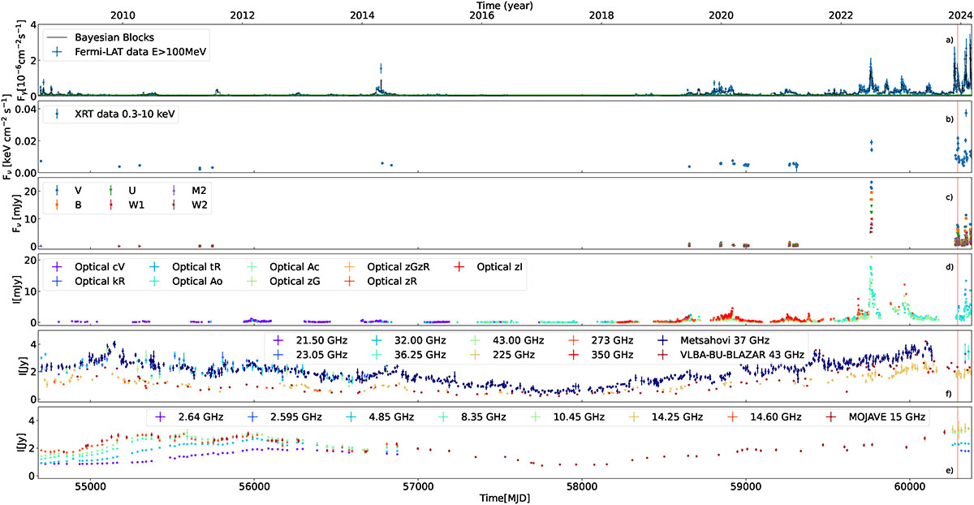Click the Bayesian Blocks legend line marker
The width and height of the screenshot is (974, 505).
tap(58, 38)
